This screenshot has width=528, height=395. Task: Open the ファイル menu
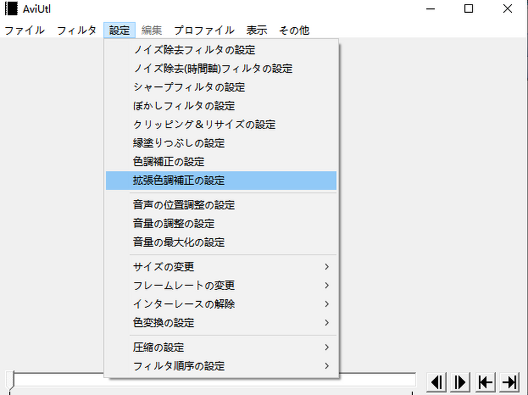(x=25, y=30)
